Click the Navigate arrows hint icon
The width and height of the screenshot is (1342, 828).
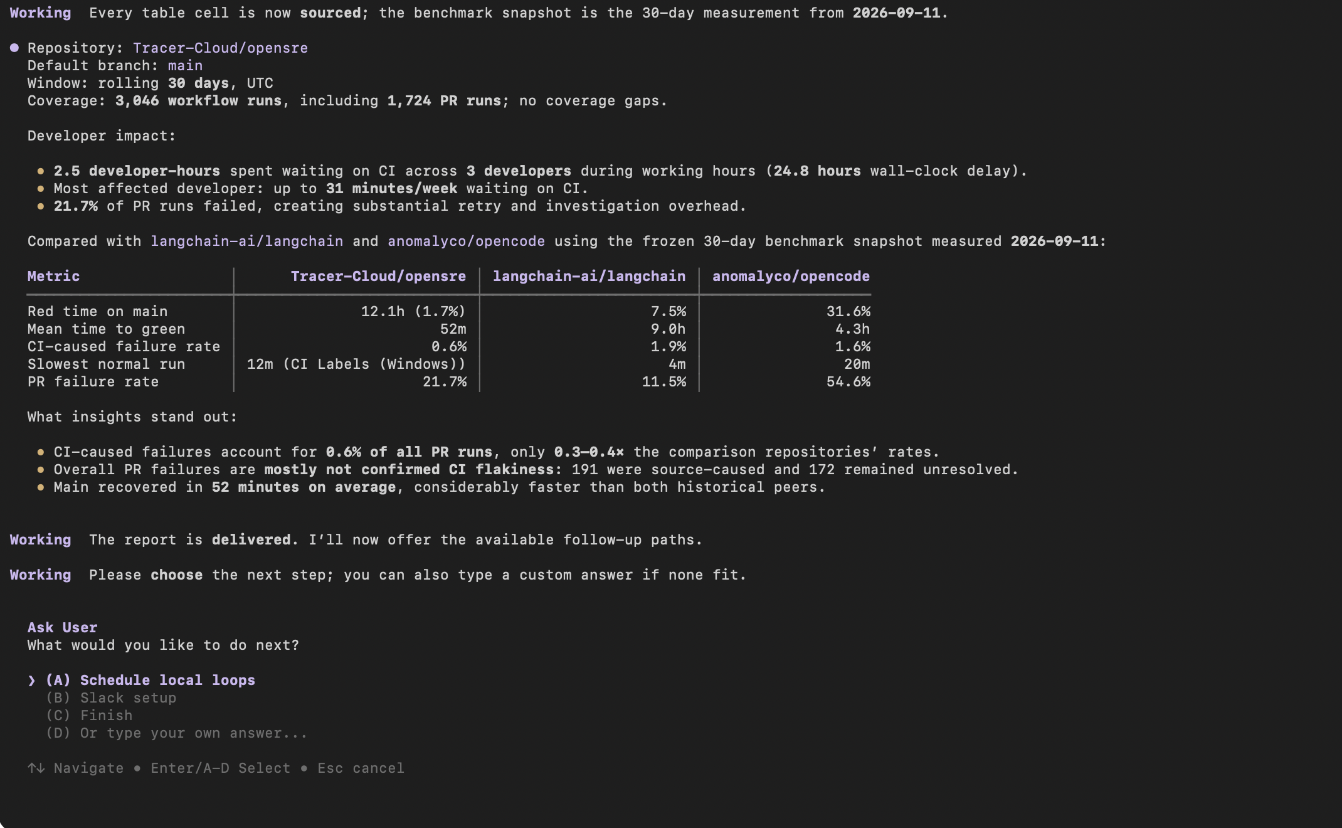click(36, 768)
